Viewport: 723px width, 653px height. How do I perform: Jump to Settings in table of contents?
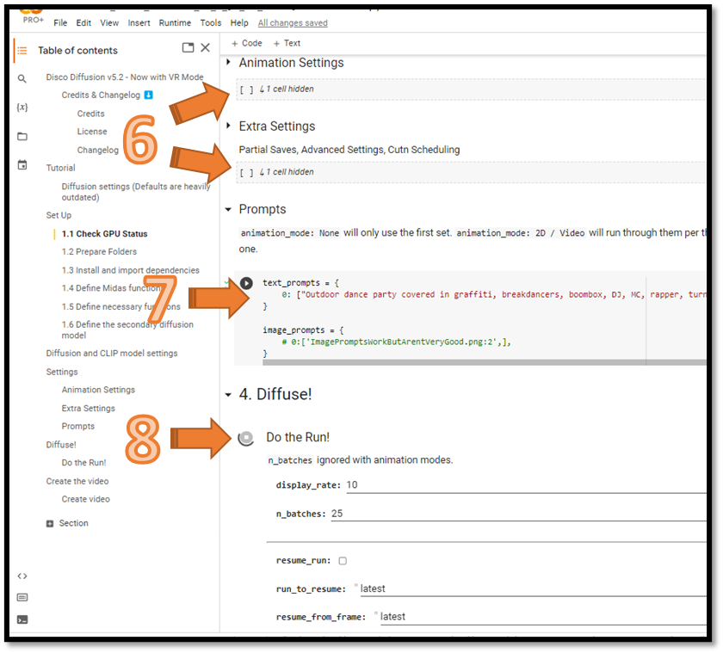click(x=62, y=372)
